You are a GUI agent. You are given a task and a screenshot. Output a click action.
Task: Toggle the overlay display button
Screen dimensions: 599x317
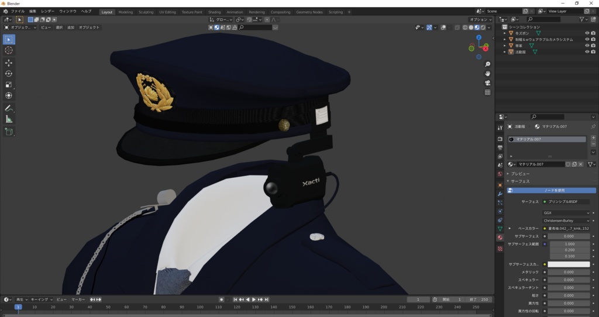[x=443, y=27]
